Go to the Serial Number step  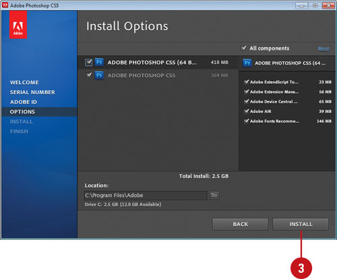pos(32,92)
